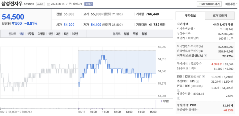The height and width of the screenshot is (116, 239).
Task: Click the calendar icon beside 2023.08.18
Action: pos(49,4)
